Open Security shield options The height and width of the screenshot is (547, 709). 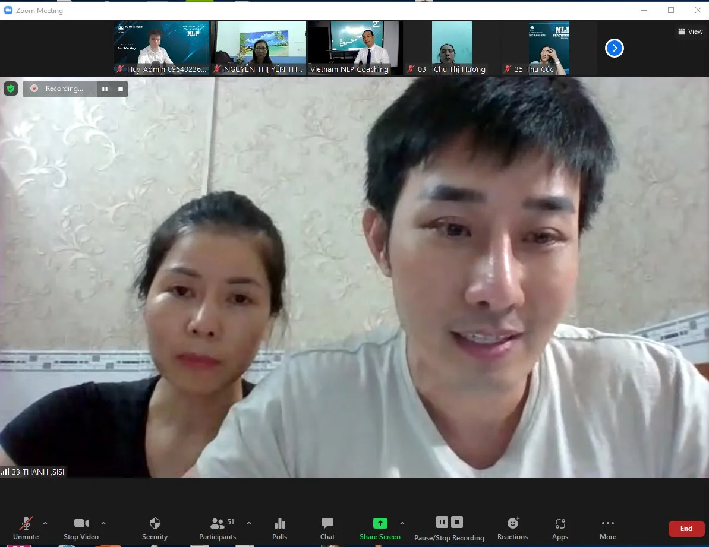(155, 528)
